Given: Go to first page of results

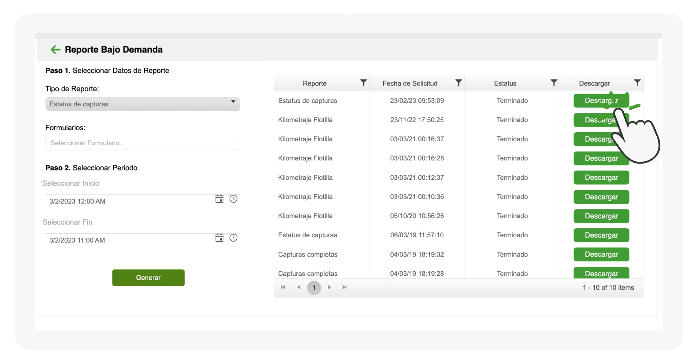Looking at the screenshot, I should (283, 287).
